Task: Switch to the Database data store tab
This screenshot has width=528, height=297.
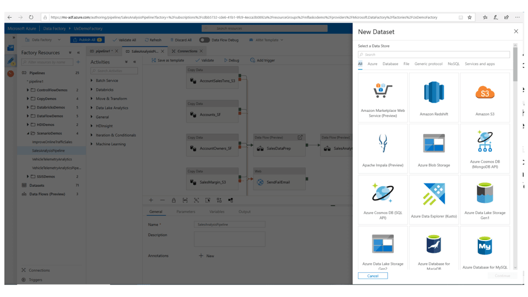Action: pos(390,63)
